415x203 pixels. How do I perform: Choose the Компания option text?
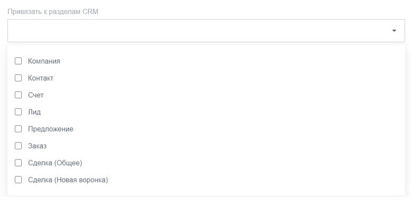pyautogui.click(x=44, y=61)
